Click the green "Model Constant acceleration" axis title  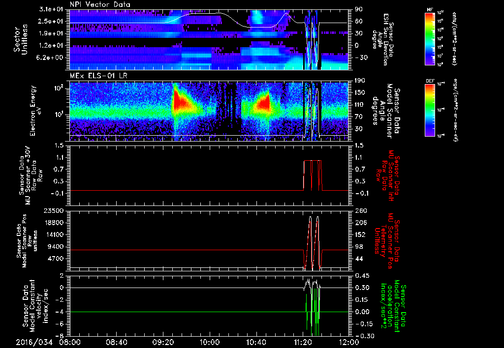pos(393,307)
